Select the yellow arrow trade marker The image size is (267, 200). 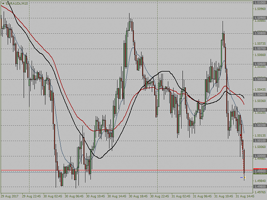point(245,177)
